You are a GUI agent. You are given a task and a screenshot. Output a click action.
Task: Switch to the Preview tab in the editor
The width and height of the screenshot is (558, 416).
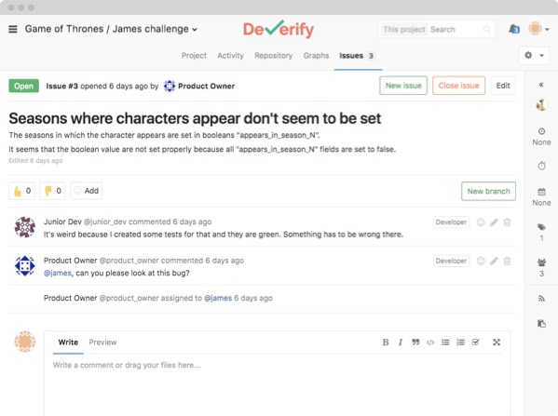[x=102, y=342]
